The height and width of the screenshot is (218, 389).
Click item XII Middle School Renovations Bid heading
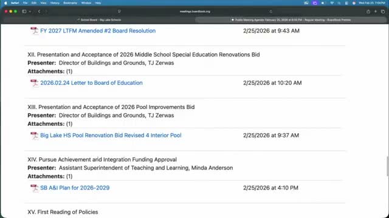(x=143, y=54)
